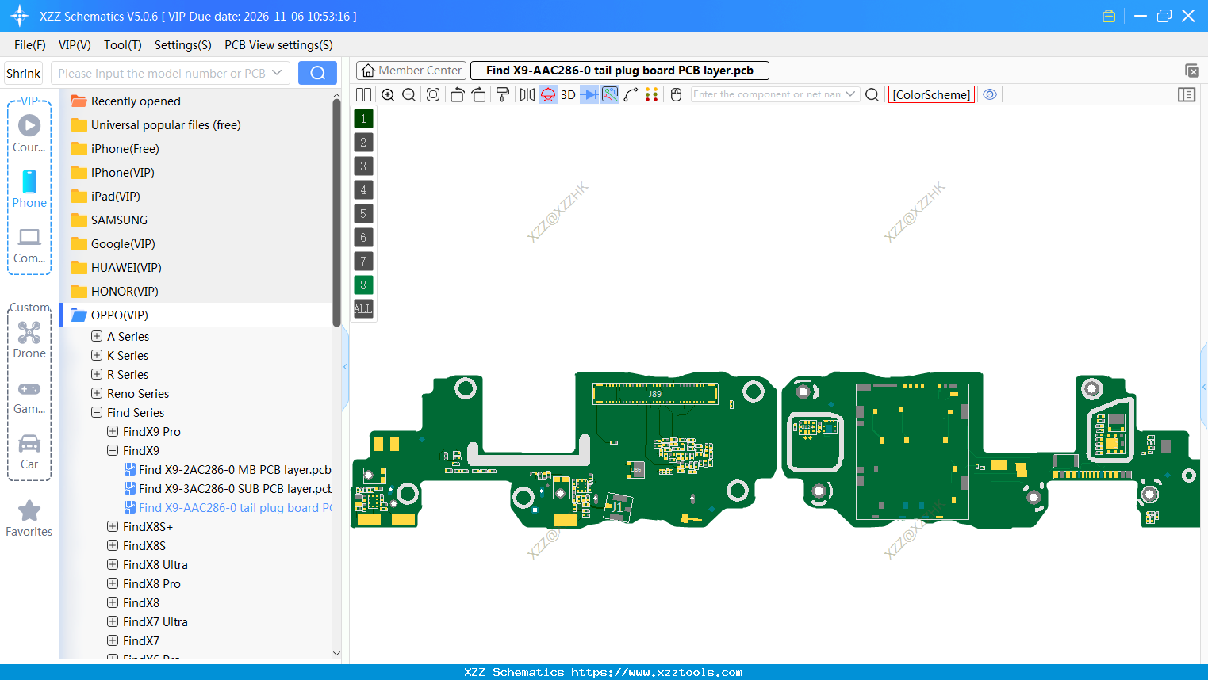
Task: Toggle the split view icon
Action: 363,94
